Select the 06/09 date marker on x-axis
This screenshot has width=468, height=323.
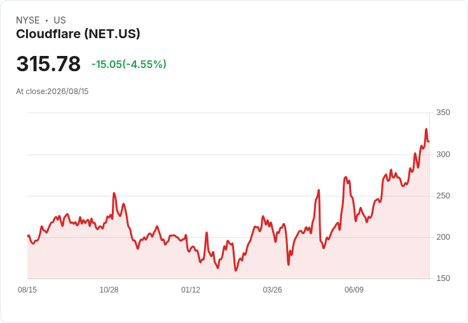coord(354,289)
